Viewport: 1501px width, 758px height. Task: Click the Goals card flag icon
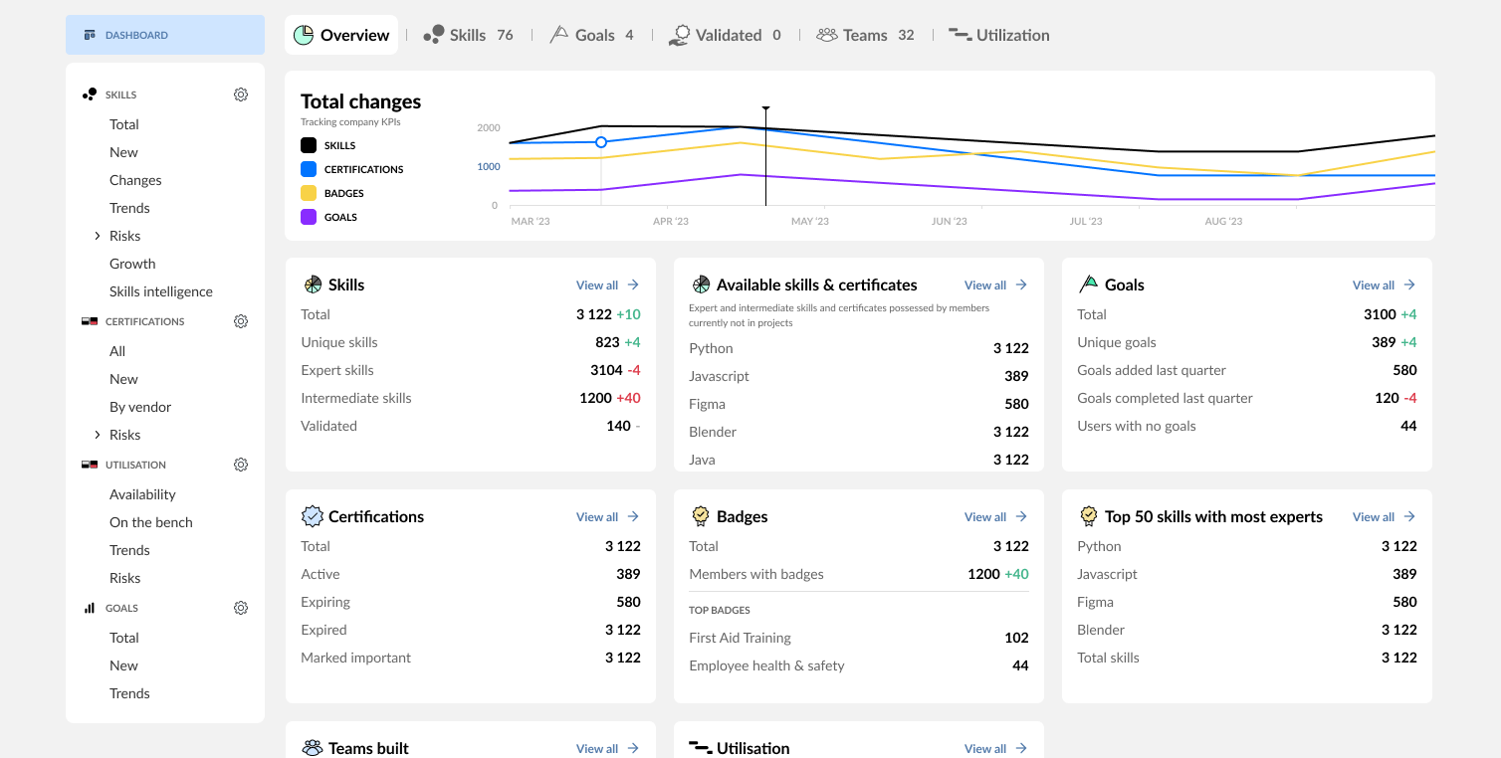1088,284
